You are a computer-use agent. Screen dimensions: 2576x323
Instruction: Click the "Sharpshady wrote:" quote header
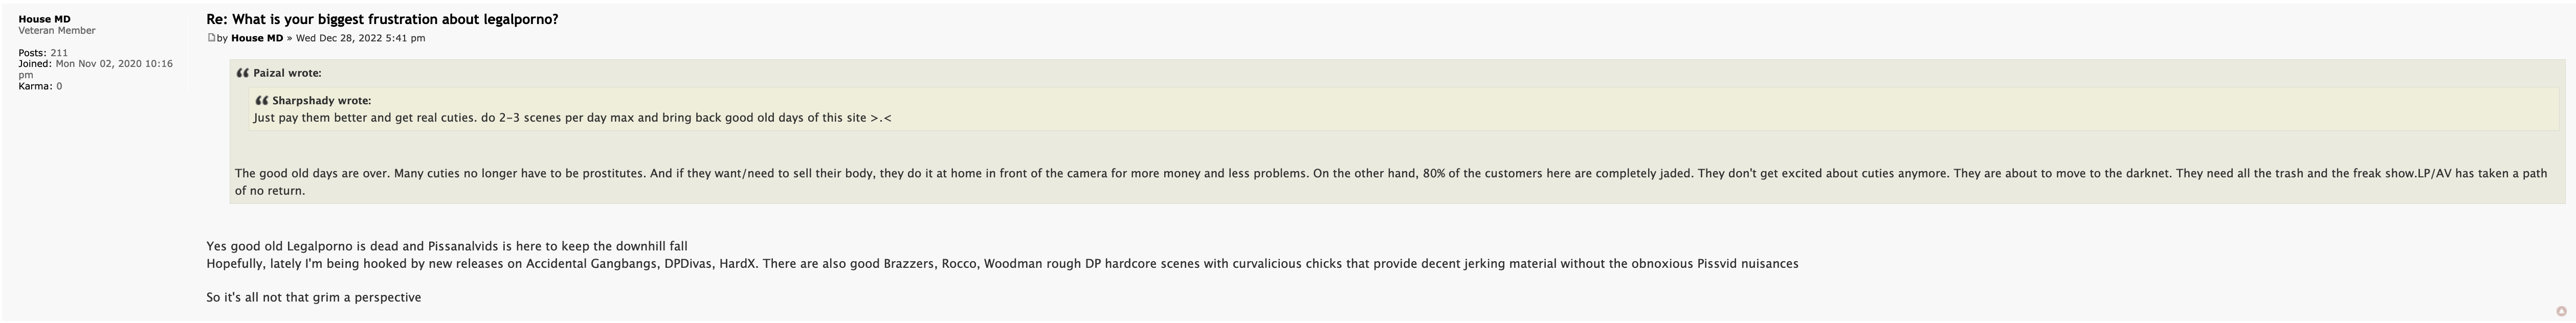pyautogui.click(x=321, y=101)
